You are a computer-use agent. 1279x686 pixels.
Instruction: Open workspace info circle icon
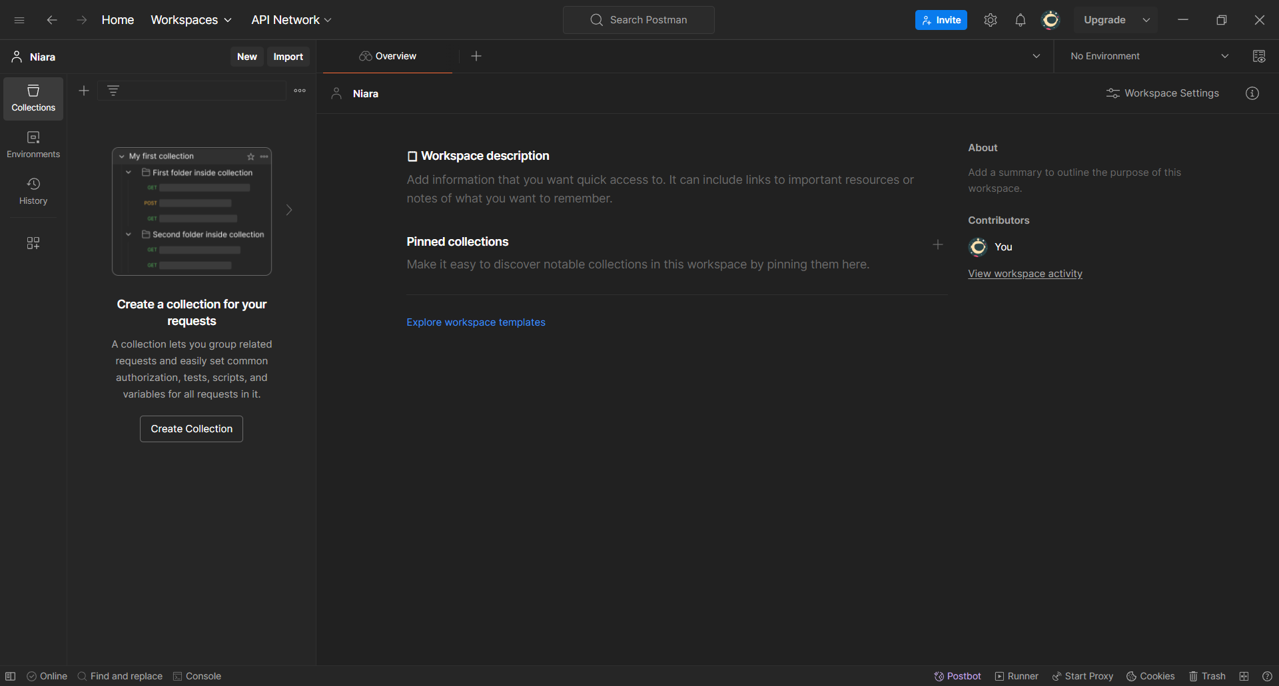pos(1252,93)
